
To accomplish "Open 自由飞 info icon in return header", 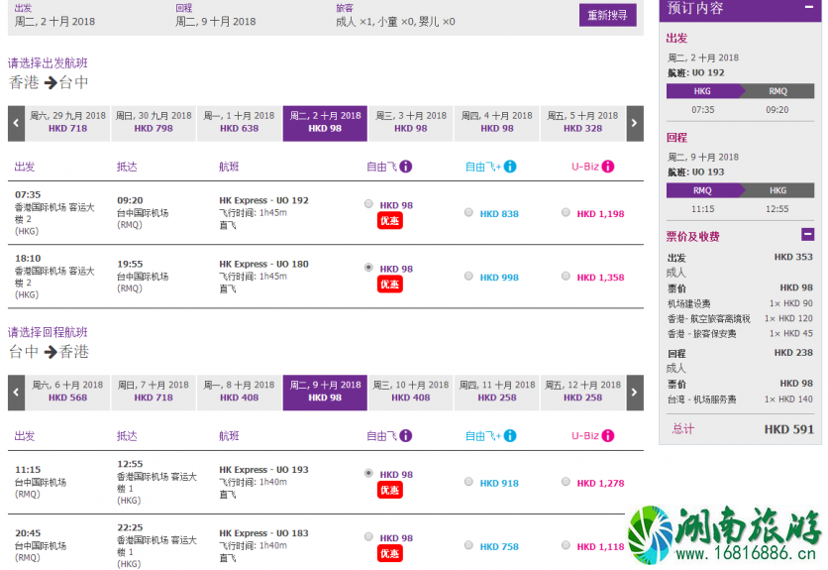I will coord(405,436).
